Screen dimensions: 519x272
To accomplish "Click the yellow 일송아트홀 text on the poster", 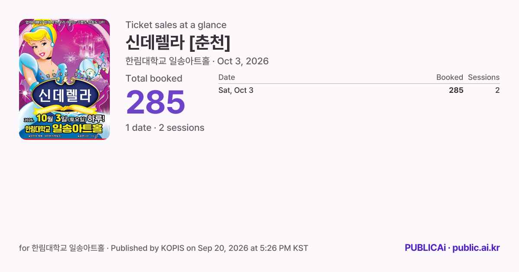I will point(77,128).
